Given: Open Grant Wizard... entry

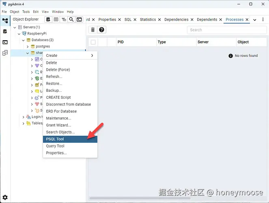Looking at the screenshot, I should pyautogui.click(x=70, y=125).
